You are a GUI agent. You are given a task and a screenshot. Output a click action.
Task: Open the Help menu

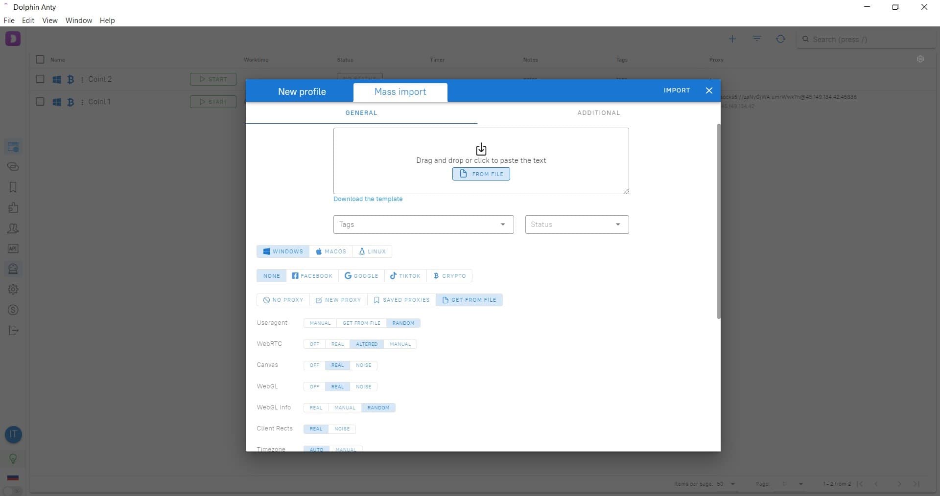coord(107,21)
